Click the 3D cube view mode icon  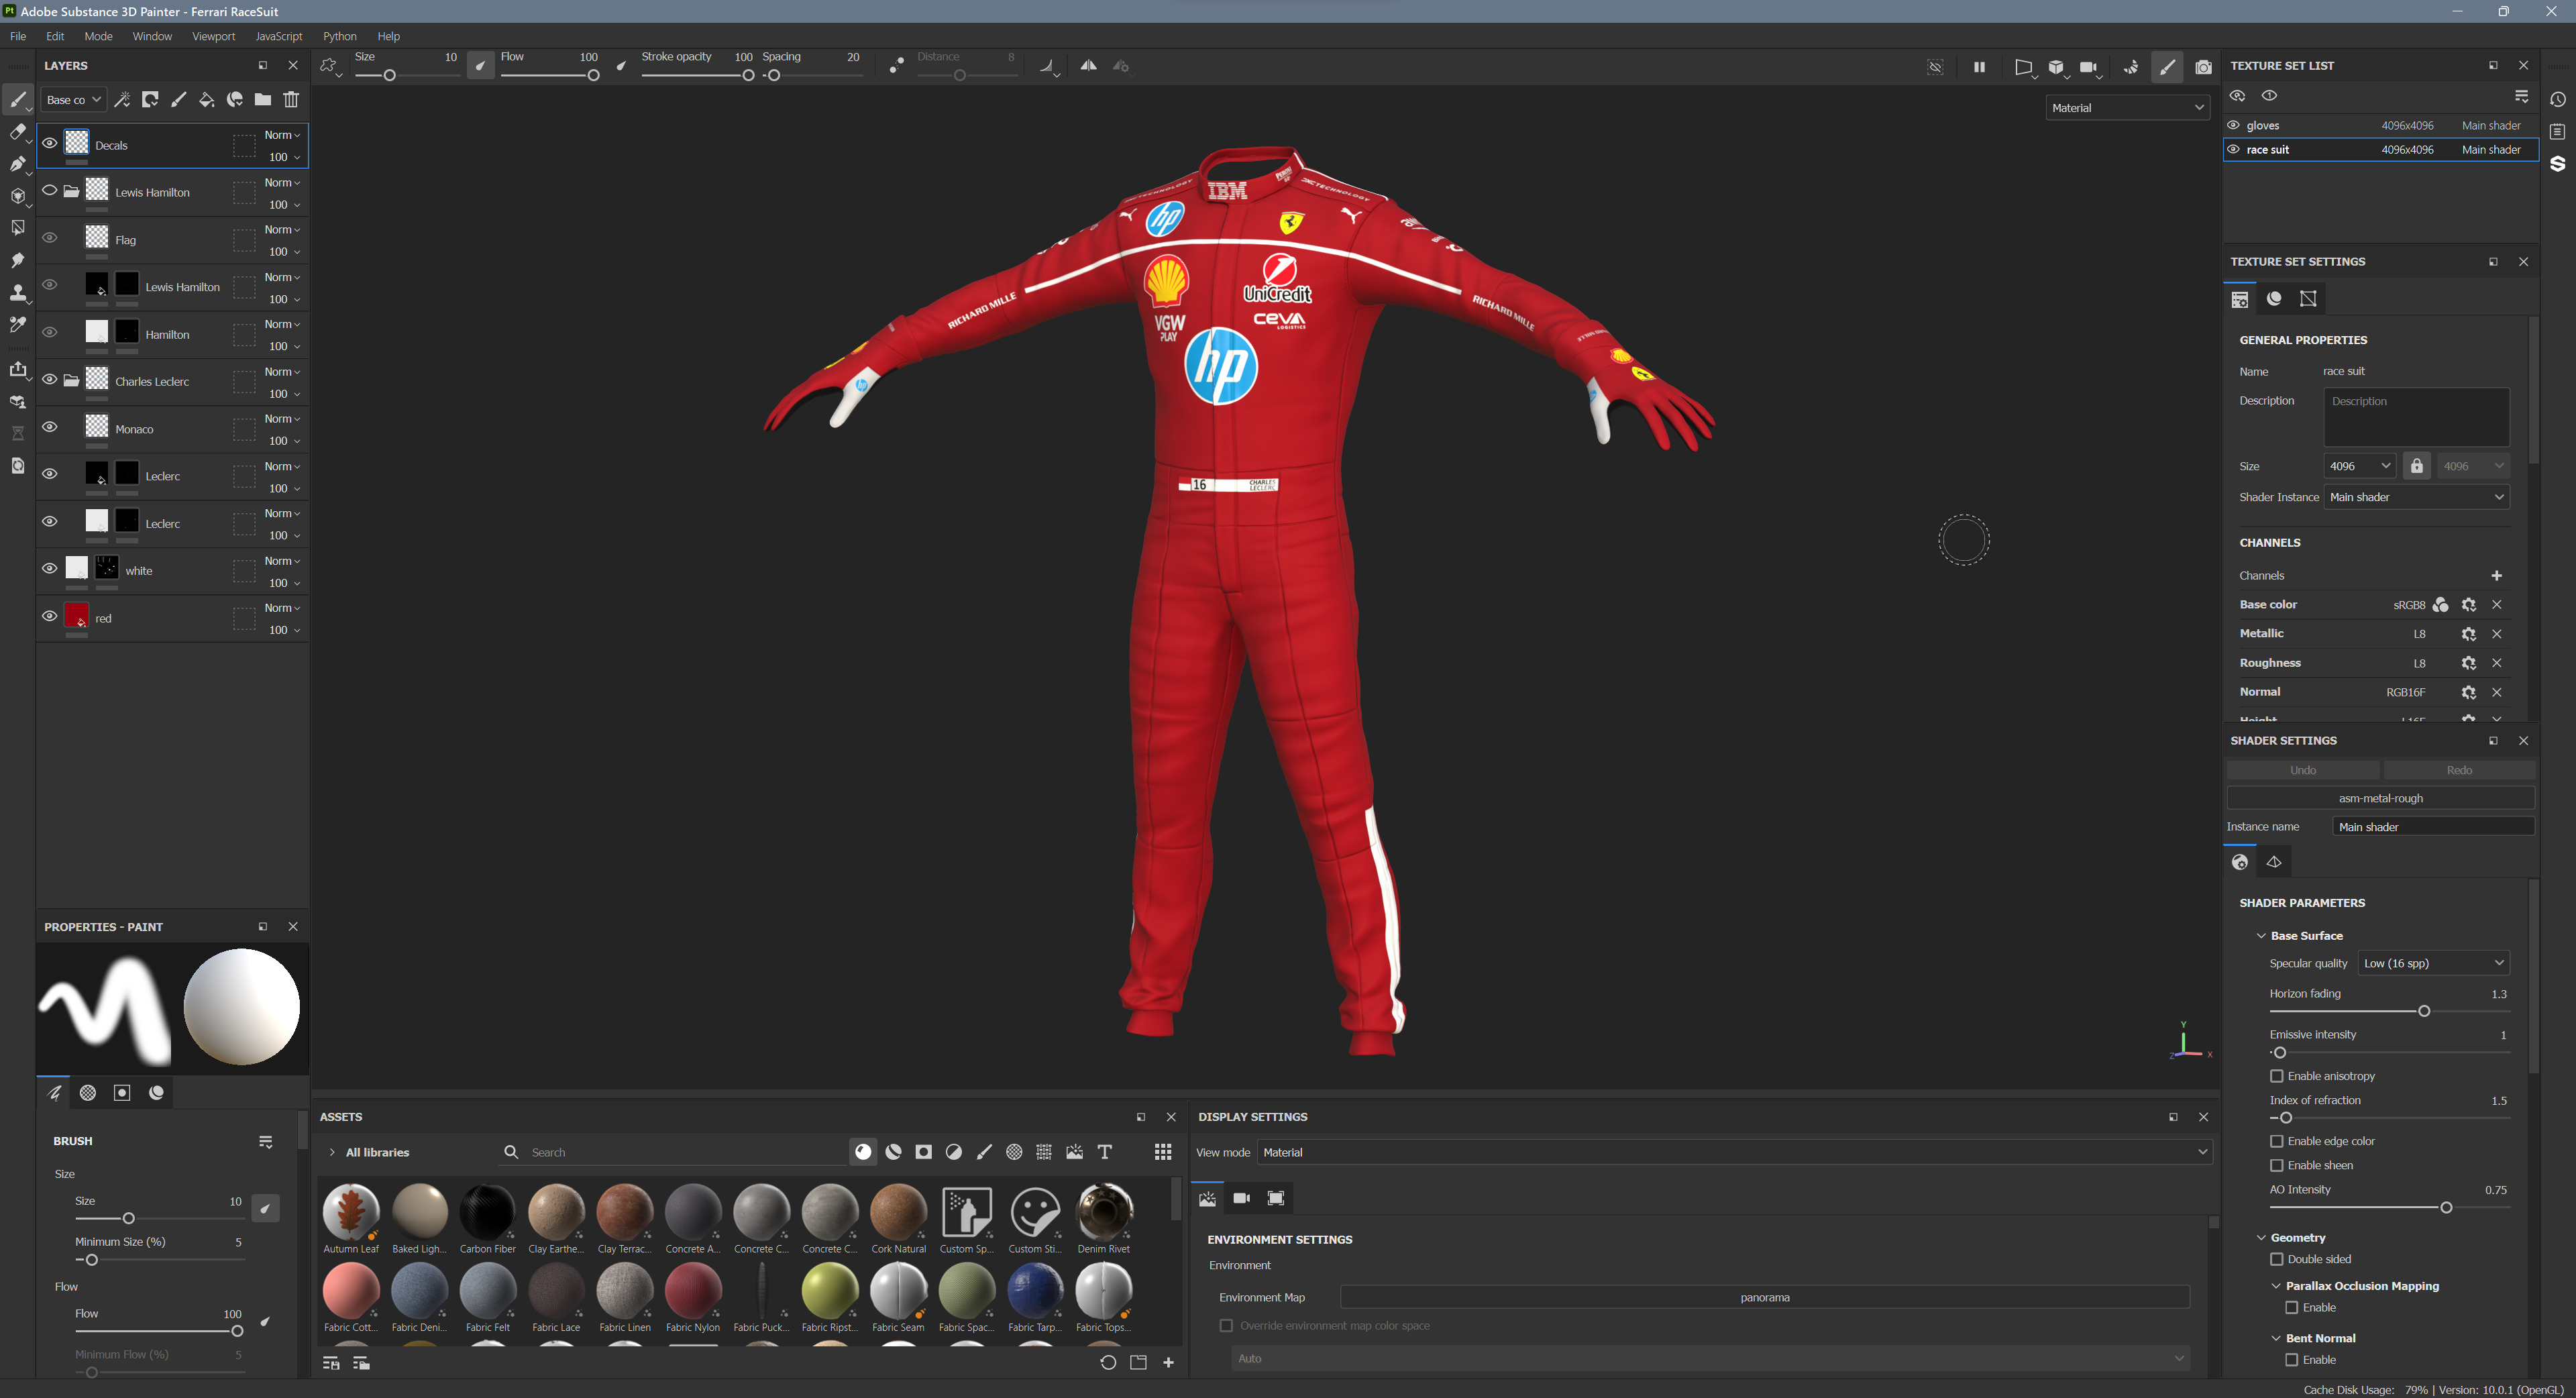click(x=2056, y=67)
